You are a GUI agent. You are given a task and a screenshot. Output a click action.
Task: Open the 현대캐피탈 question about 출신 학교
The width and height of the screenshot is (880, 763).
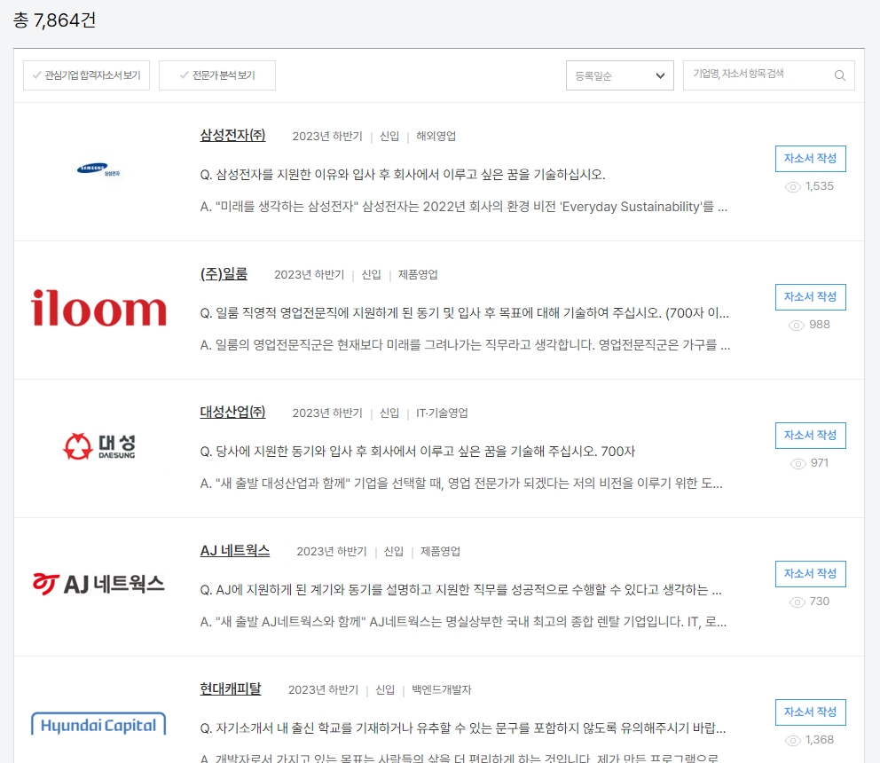(x=463, y=728)
